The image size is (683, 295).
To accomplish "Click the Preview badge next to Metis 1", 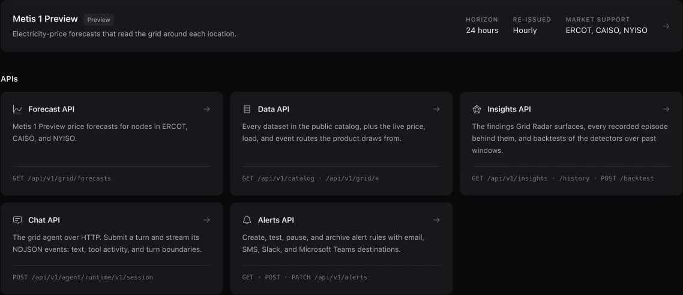I will click(x=99, y=20).
